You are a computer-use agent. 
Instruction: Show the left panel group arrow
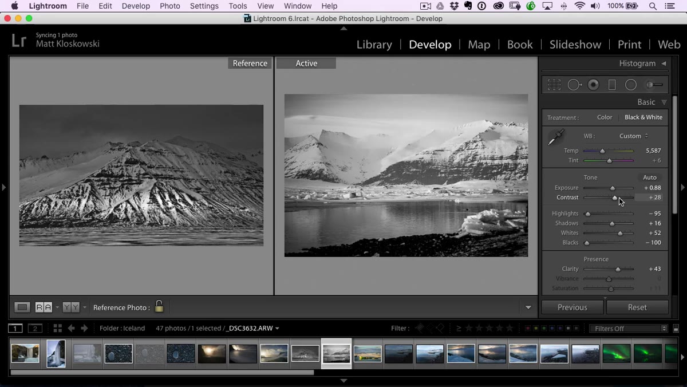coord(3,187)
